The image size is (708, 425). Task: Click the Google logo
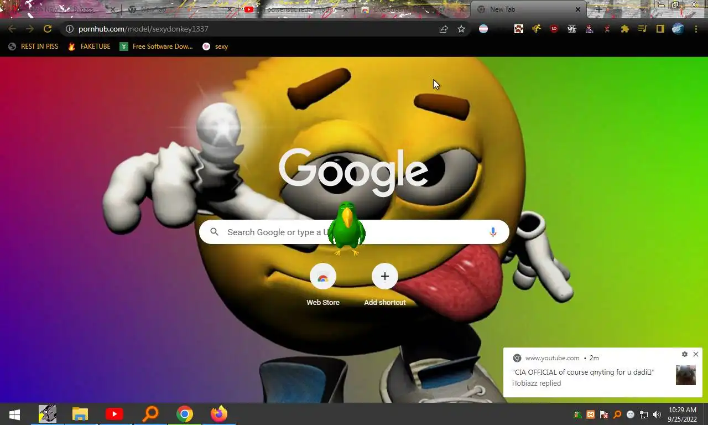tap(353, 172)
